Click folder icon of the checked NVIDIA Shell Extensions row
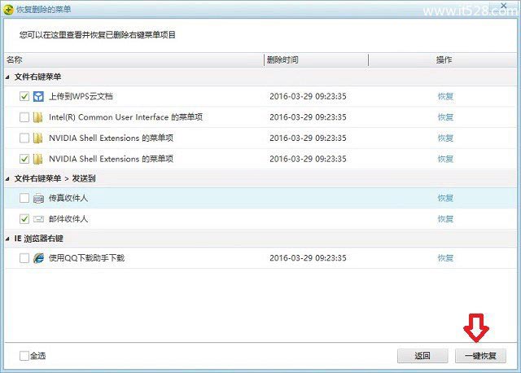The height and width of the screenshot is (373, 521). [x=38, y=159]
